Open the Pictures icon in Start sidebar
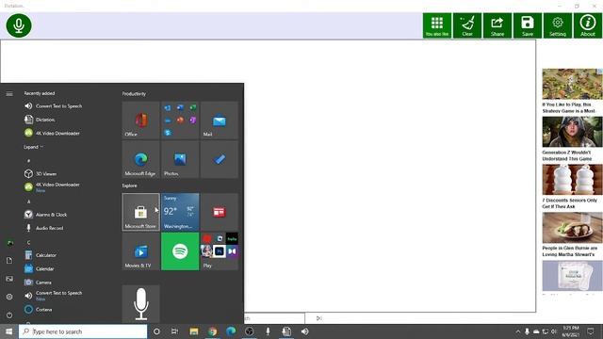This screenshot has width=603, height=339. pyautogui.click(x=9, y=279)
